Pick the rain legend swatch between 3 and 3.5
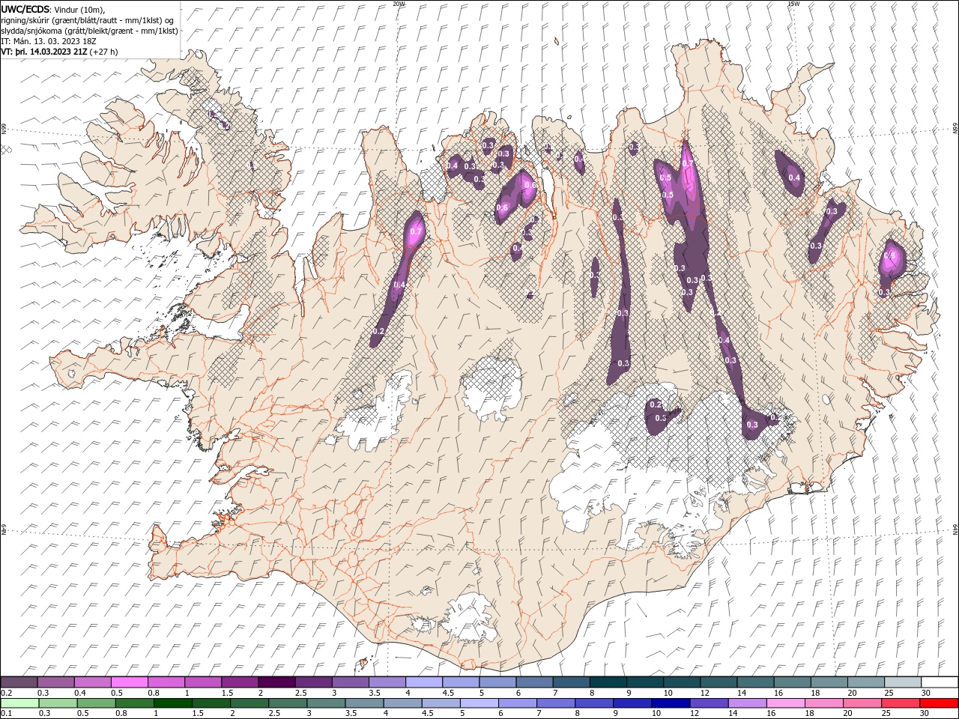959x719 pixels. (326, 703)
